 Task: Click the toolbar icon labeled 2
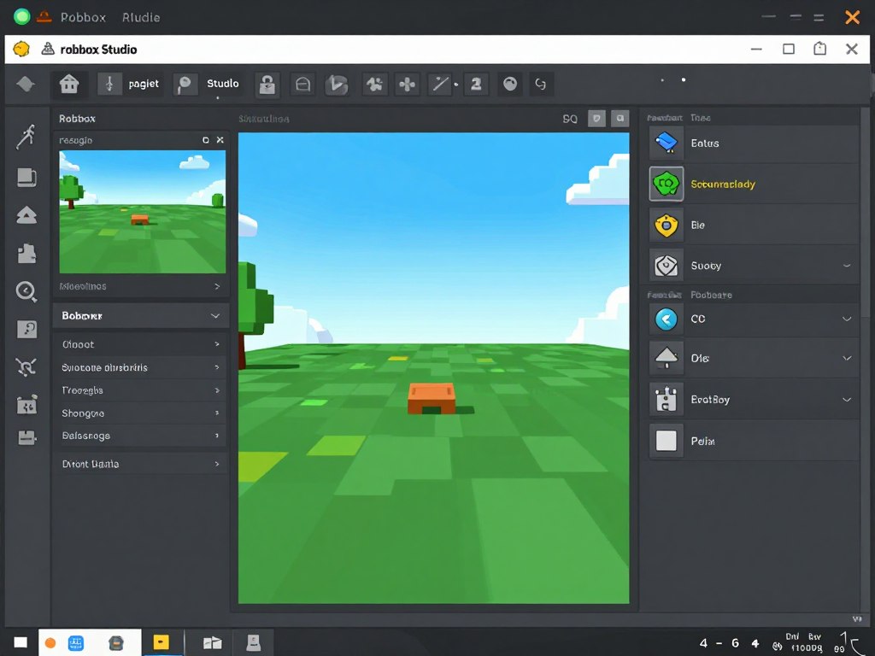tap(476, 85)
